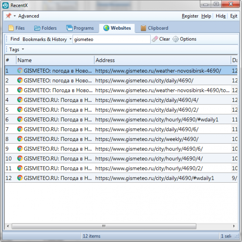
Task: Click the eraser icon beside Clear
Action: point(155,39)
